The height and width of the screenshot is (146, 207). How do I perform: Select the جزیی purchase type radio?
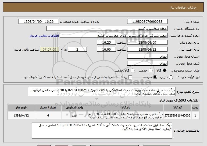(x=171, y=77)
